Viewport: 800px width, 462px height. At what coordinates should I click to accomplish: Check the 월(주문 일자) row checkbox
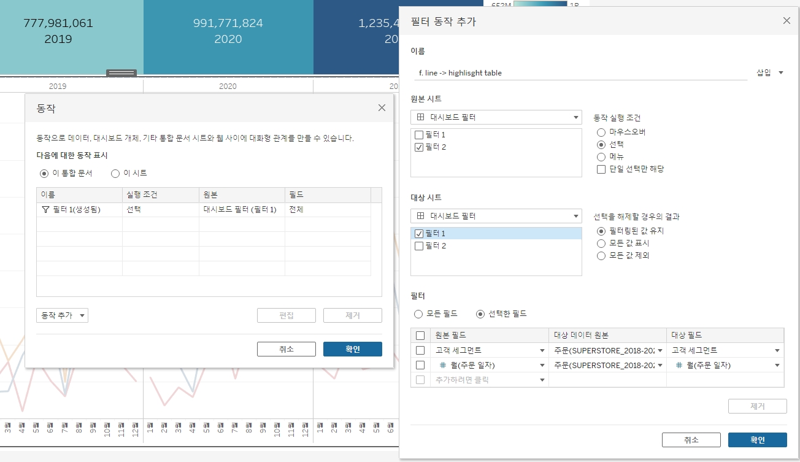420,365
